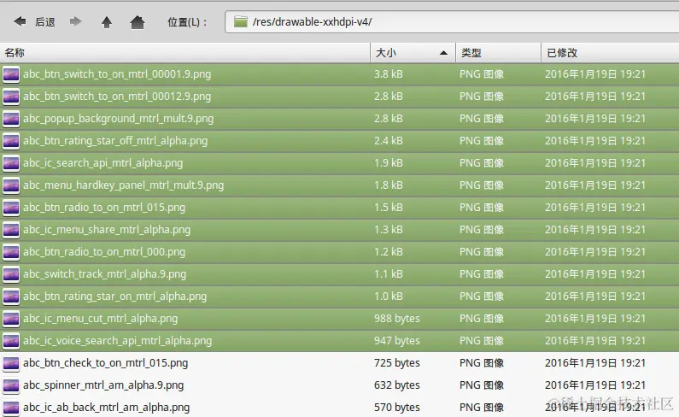The image size is (679, 417).
Task: Click the forward navigation arrow
Action: (x=75, y=21)
